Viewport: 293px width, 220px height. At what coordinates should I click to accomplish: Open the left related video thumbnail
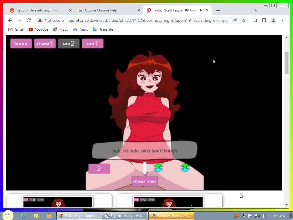point(58,202)
